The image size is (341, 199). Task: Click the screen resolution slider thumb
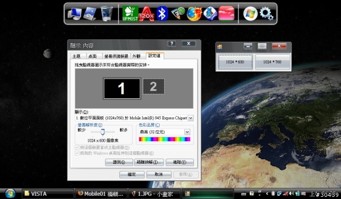[103, 132]
